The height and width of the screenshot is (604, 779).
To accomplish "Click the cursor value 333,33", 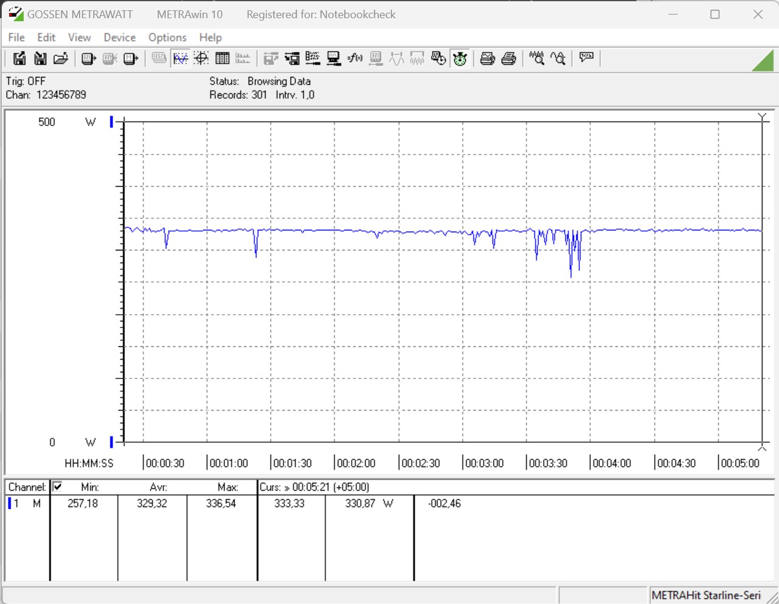I will (289, 503).
